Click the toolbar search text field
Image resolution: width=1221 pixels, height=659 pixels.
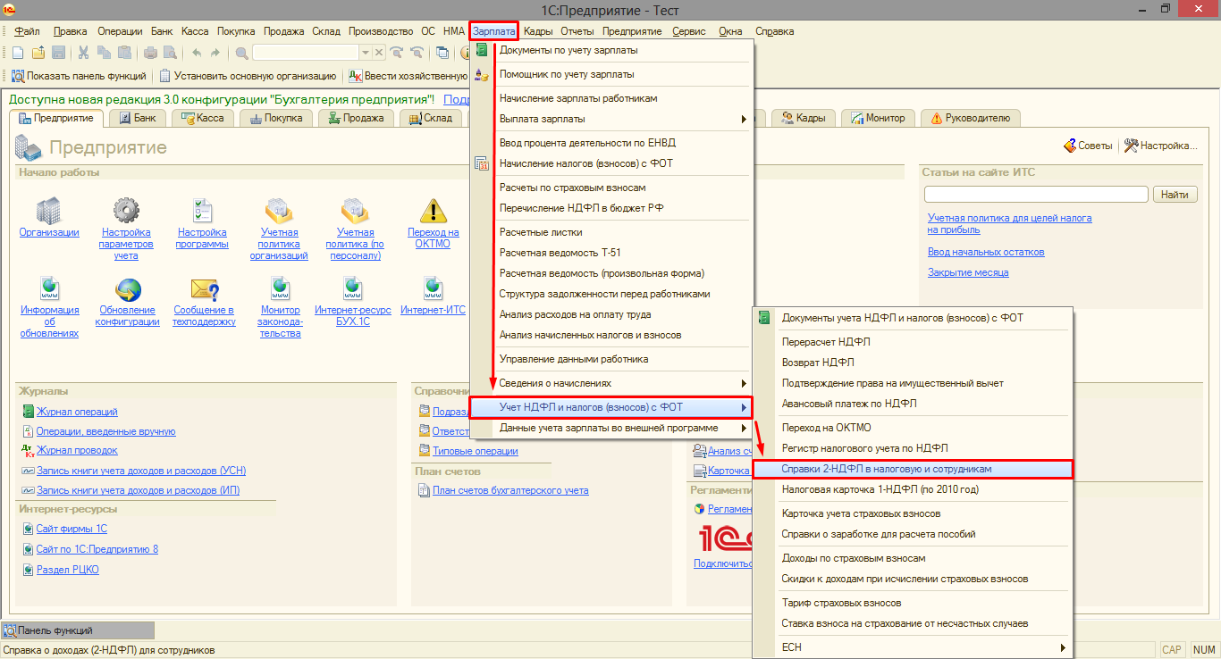(305, 53)
